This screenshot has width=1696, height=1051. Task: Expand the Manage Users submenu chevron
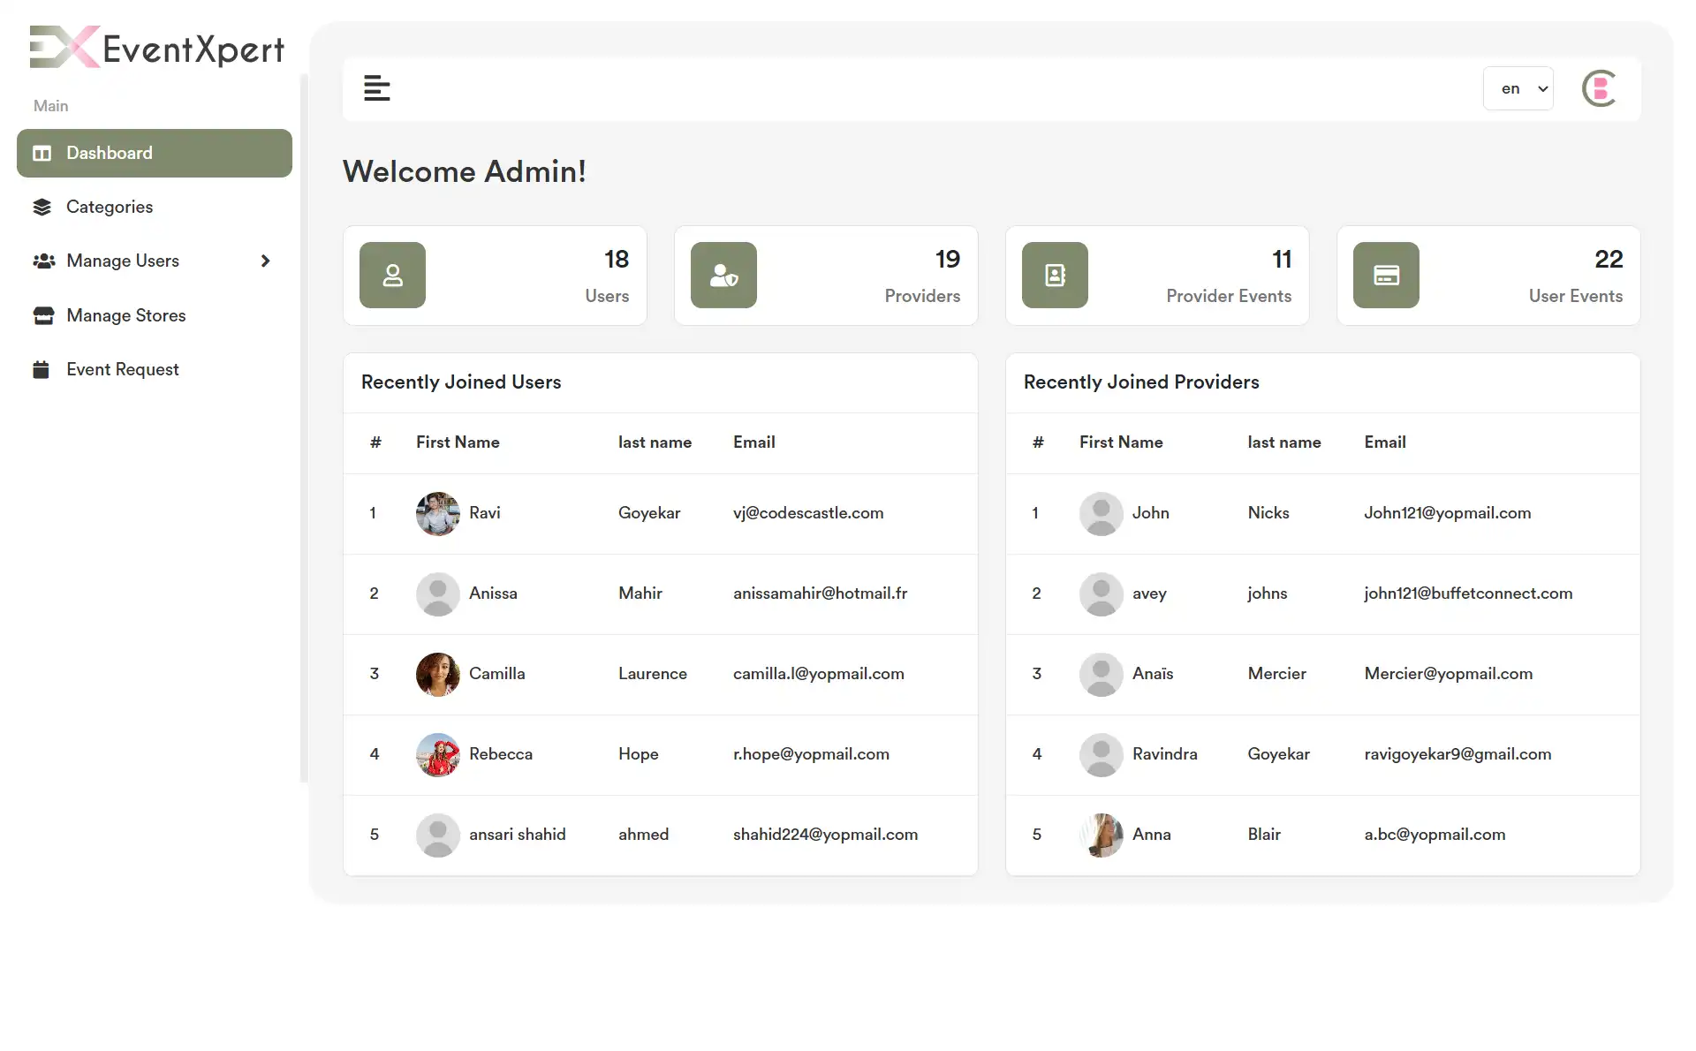265,261
